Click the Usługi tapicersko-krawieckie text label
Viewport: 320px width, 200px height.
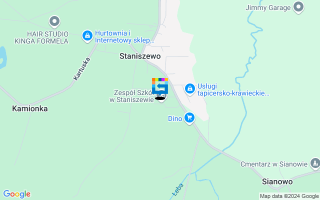pyautogui.click(x=233, y=90)
